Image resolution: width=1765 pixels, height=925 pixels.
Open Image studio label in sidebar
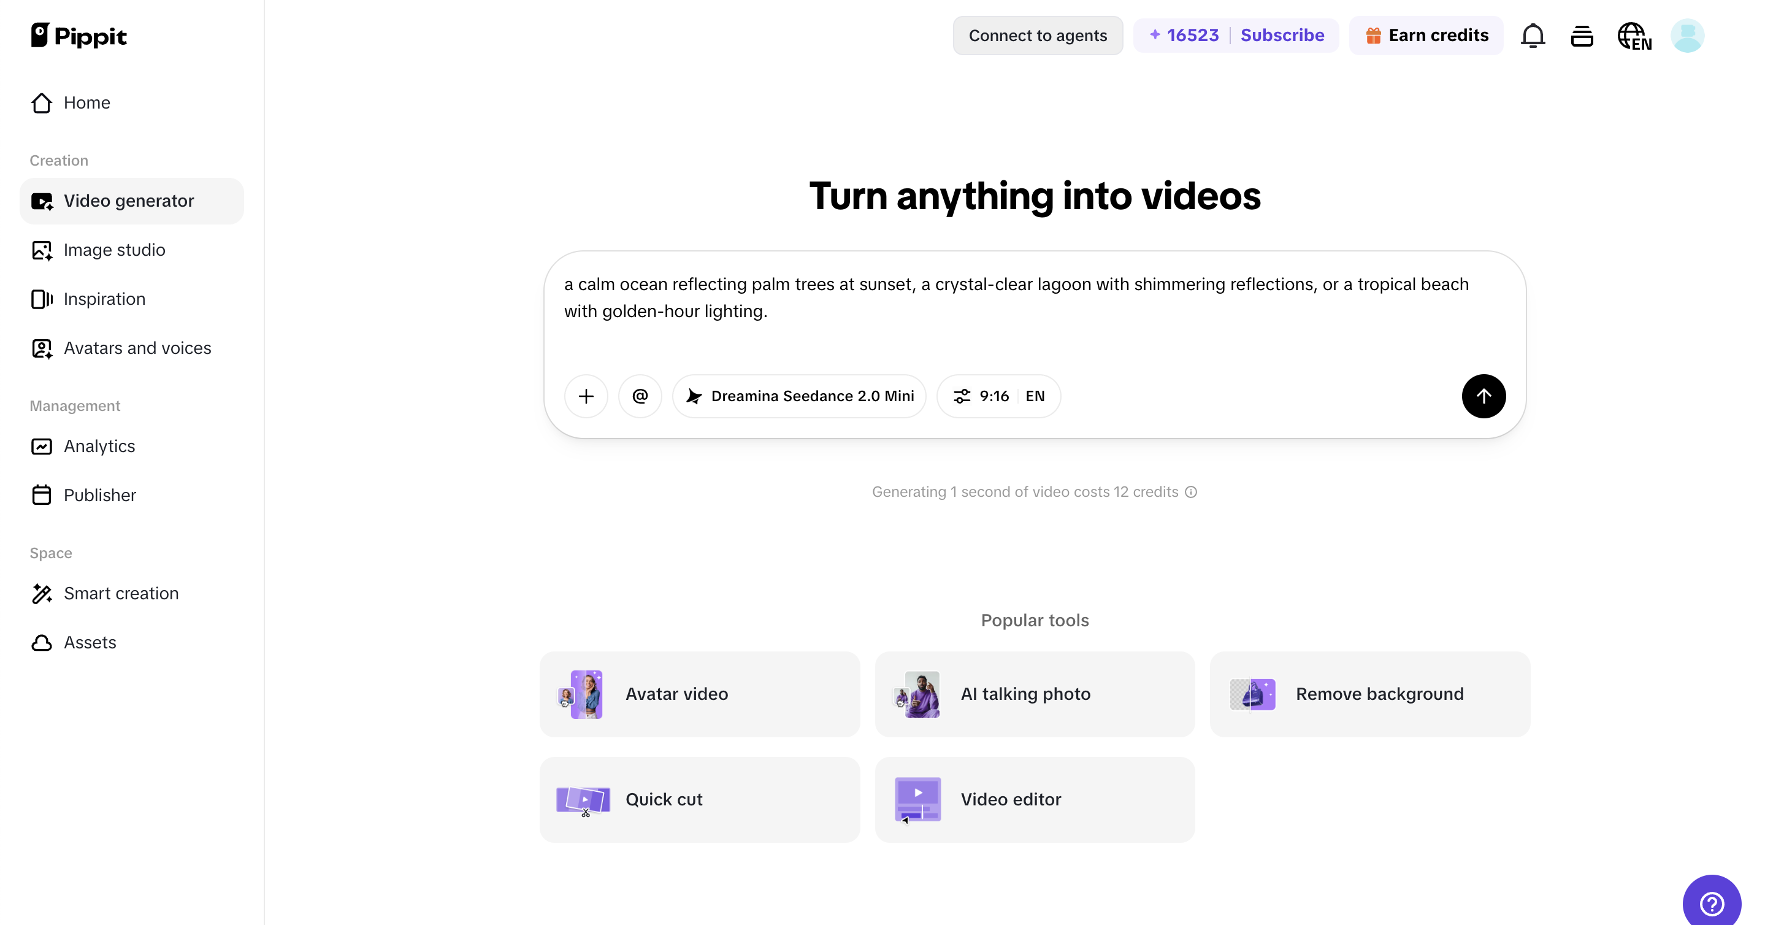[x=115, y=250]
